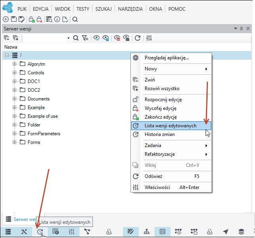Image resolution: width=255 pixels, height=238 pixels.
Task: Expand all using Serwer wersji toolbar icon
Action: point(15,38)
